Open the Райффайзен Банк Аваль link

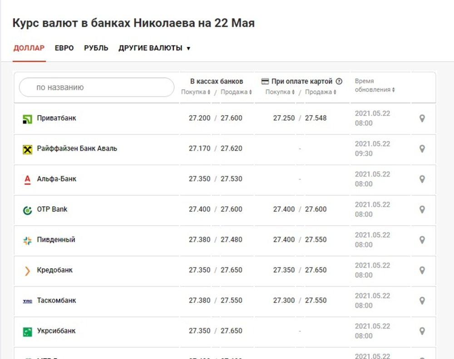77,148
